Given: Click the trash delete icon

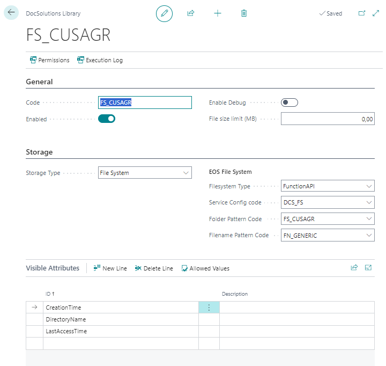Looking at the screenshot, I should (x=244, y=13).
